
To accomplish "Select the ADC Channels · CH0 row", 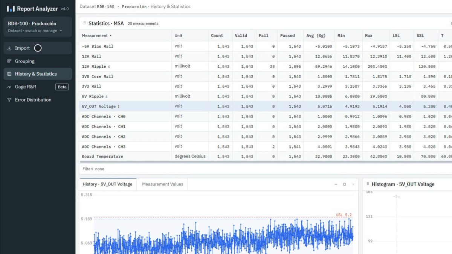I will click(x=266, y=117).
